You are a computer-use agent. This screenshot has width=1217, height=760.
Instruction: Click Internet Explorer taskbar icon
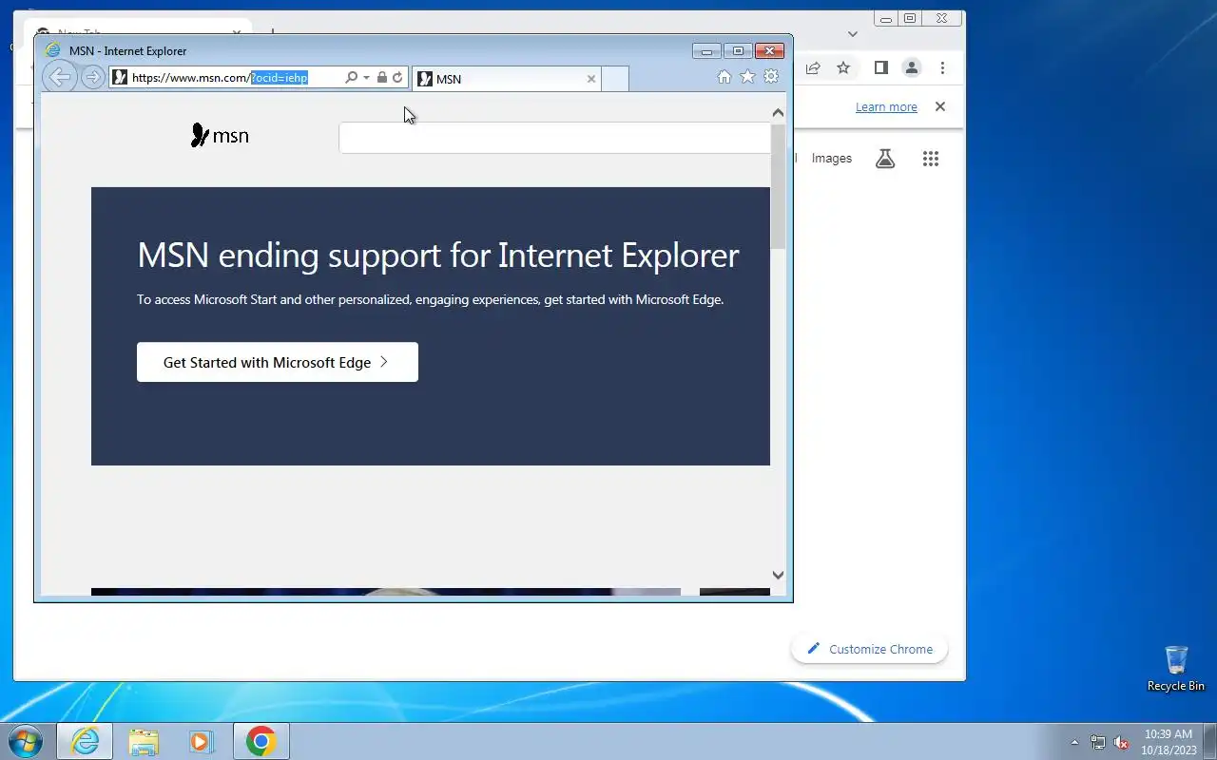pos(85,741)
